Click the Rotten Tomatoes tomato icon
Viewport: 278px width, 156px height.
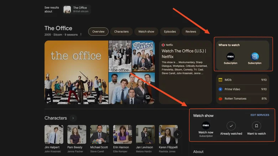pos(220,99)
